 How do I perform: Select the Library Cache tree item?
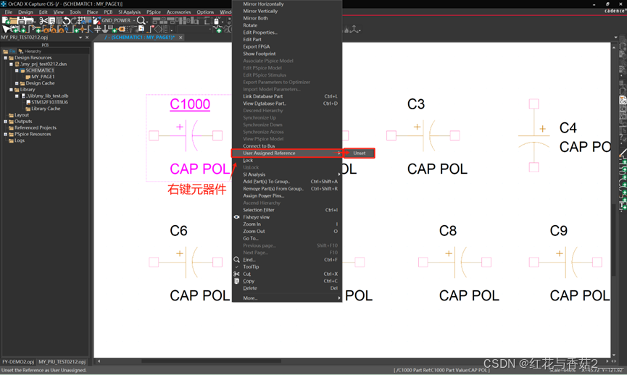[x=46, y=109]
